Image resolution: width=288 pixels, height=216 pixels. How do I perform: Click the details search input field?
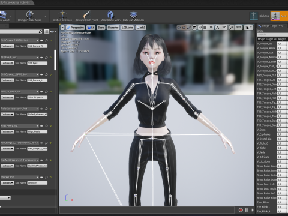pos(19,31)
